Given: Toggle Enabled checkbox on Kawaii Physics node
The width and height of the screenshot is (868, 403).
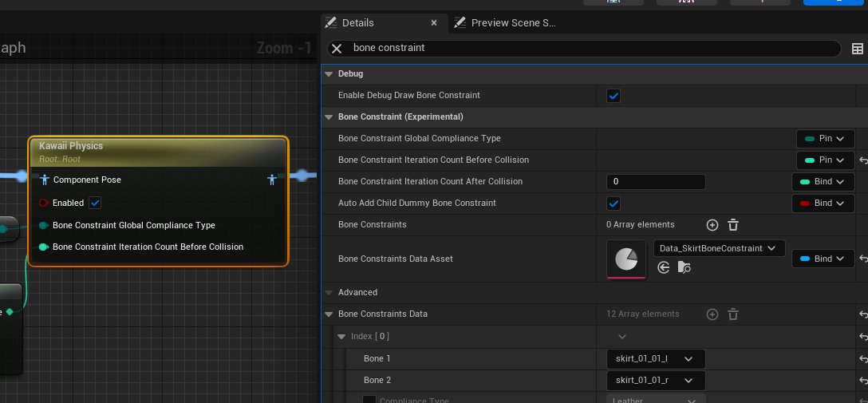Looking at the screenshot, I should 95,203.
